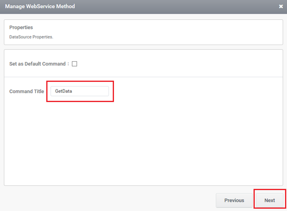Click the white X in header
Viewport: 287px width, 211px height.
[281, 7]
